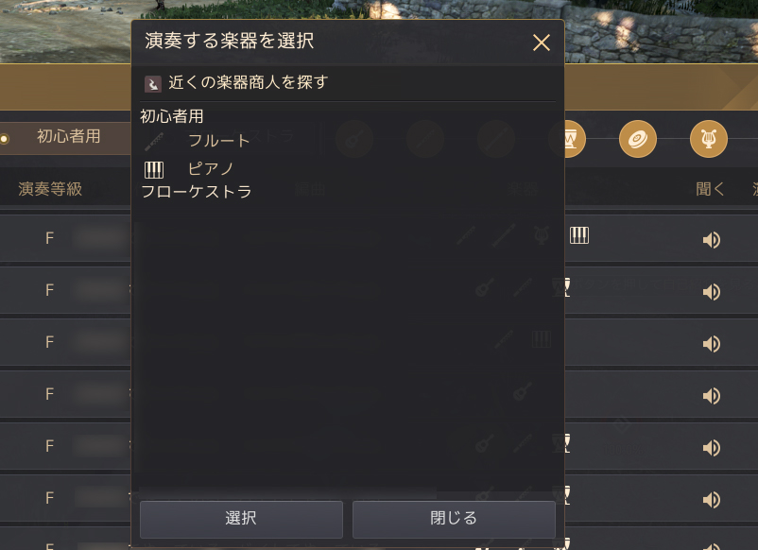This screenshot has width=758, height=550.
Task: Select the ピアノ piano instrument entry
Action: [210, 168]
